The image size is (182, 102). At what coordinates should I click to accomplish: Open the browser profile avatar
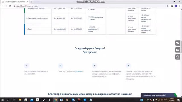[x=176, y=6]
